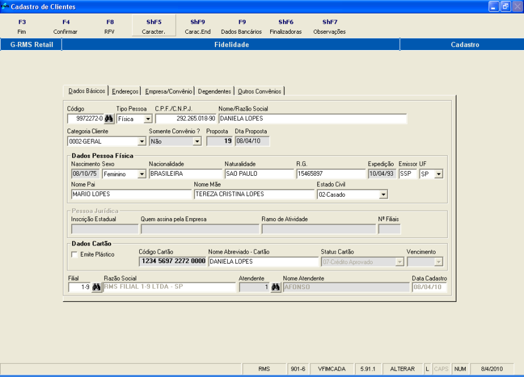Image resolution: width=524 pixels, height=377 pixels.
Task: Open F9 Dados Bancários toolbar option
Action: [242, 27]
